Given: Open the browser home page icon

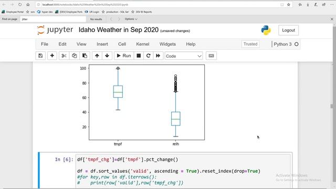Looking at the screenshot, I should tap(28, 5).
